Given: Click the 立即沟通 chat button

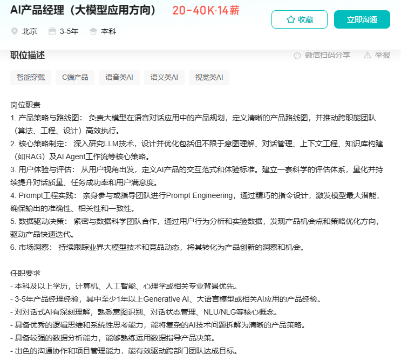Looking at the screenshot, I should [x=362, y=19].
